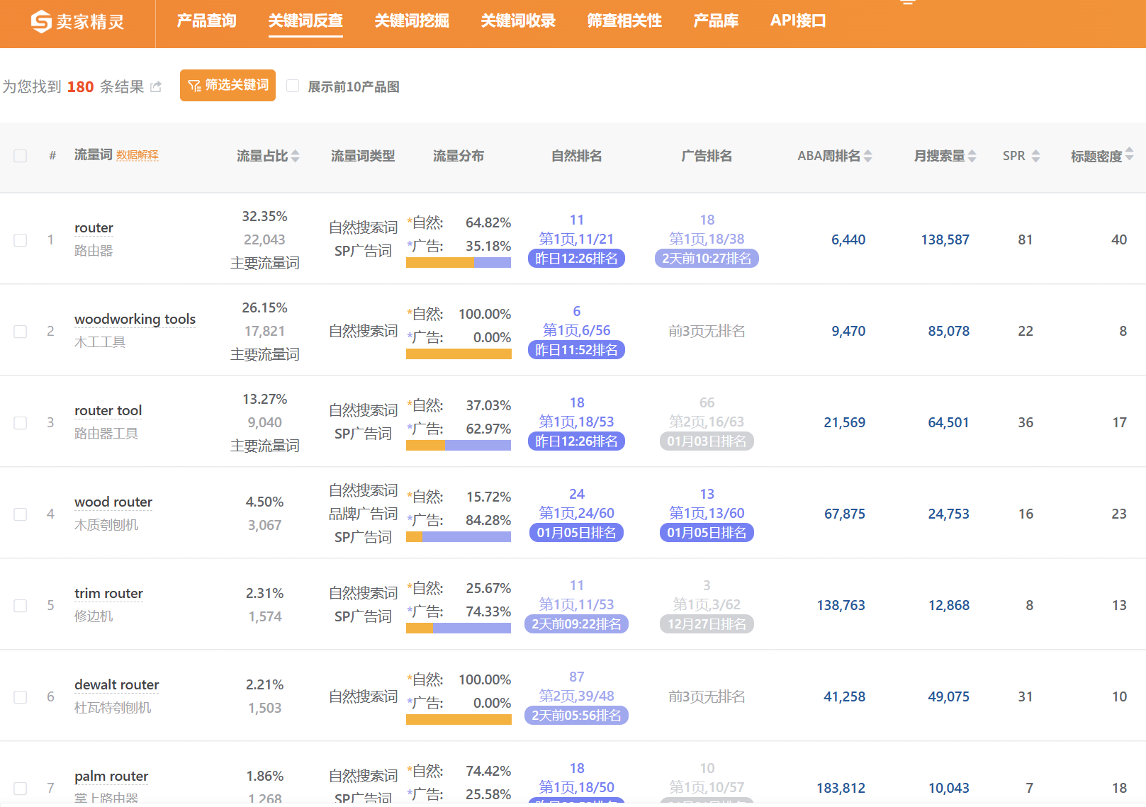1146x807 pixels.
Task: Enable the 展示前10产品图 checkbox
Action: [x=293, y=86]
